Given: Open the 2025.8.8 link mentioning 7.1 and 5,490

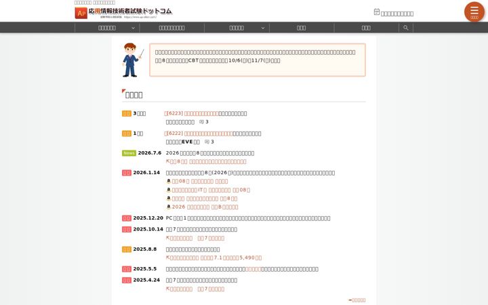Looking at the screenshot, I should [213, 258].
